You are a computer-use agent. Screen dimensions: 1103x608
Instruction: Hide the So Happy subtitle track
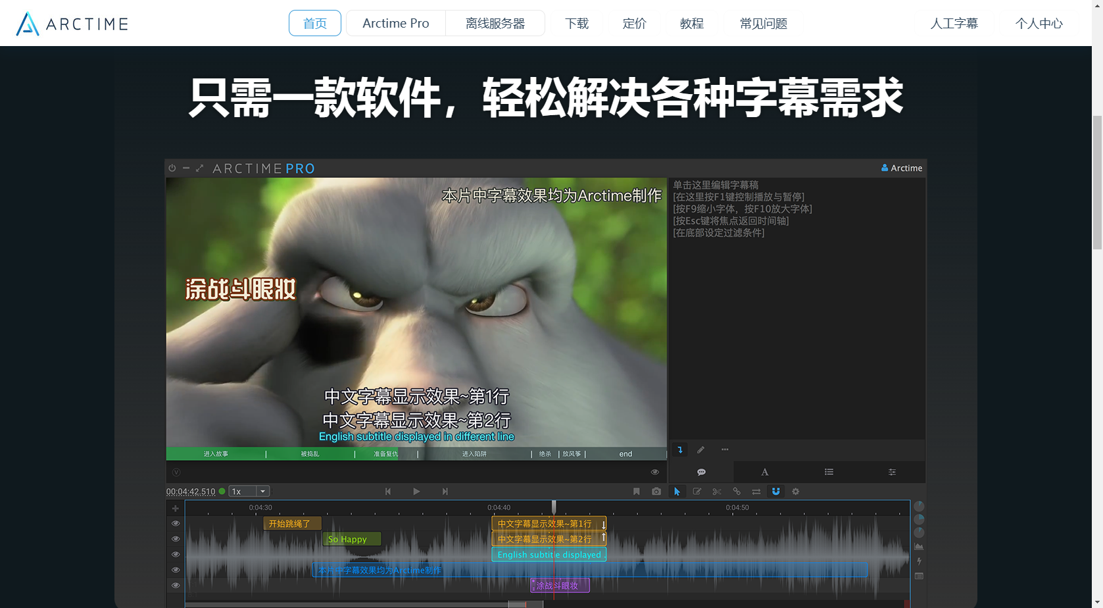176,539
